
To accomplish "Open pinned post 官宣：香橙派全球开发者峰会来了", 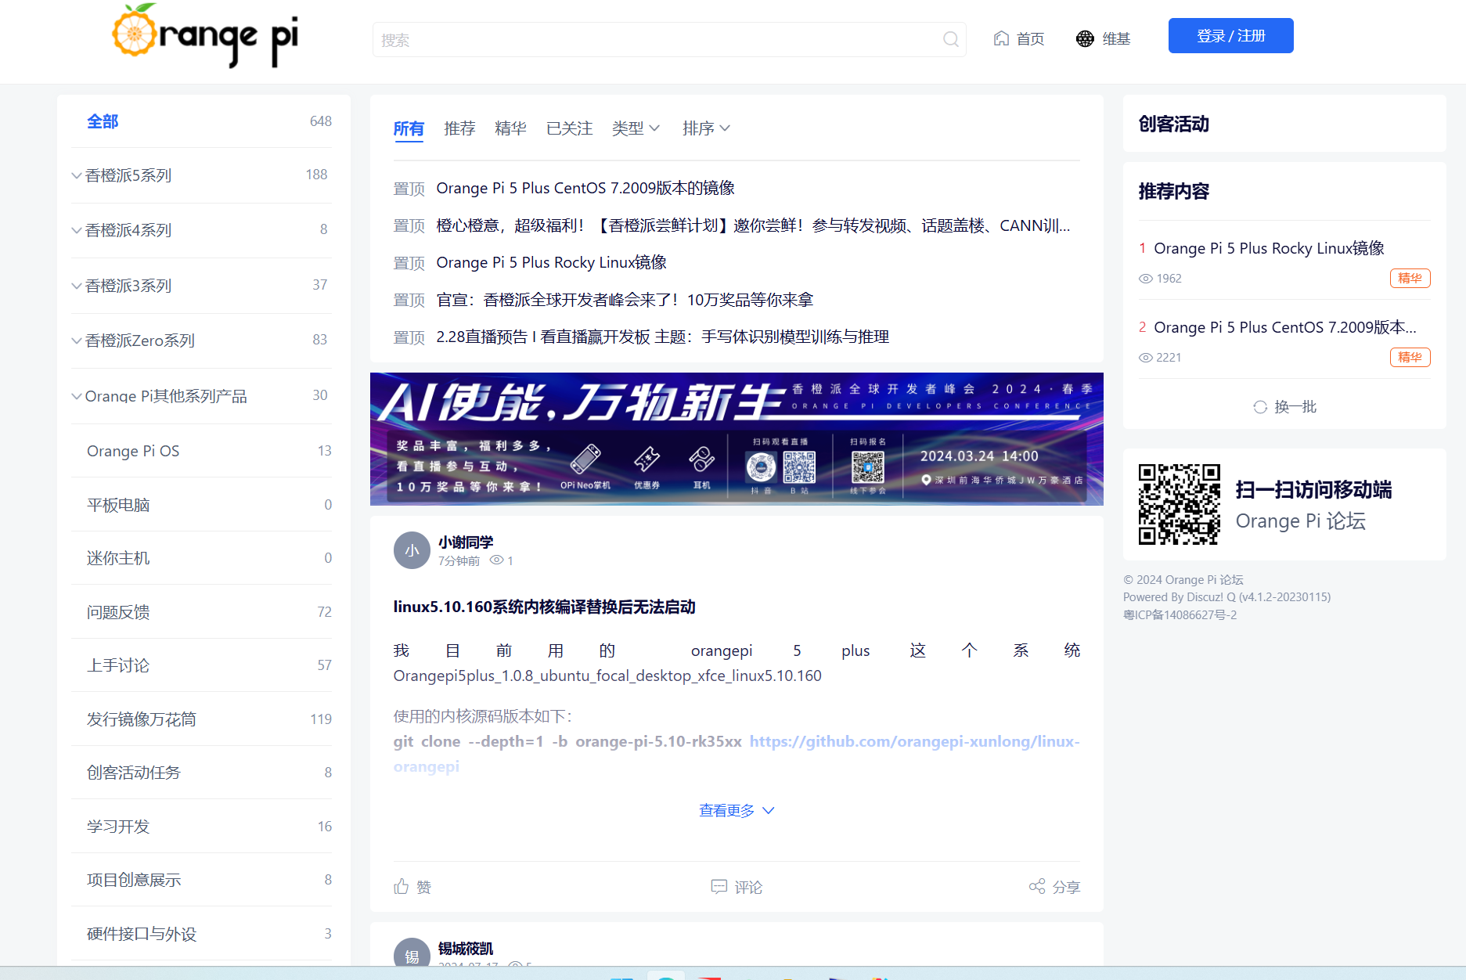I will (x=625, y=300).
